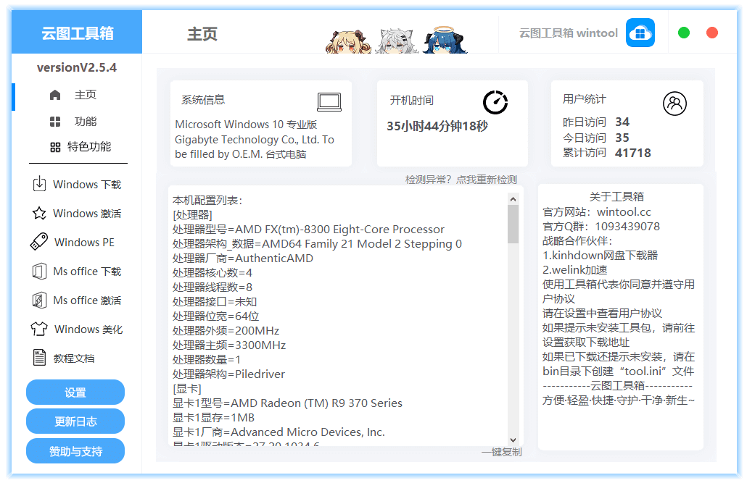Select 主页 in the sidebar

pyautogui.click(x=75, y=95)
